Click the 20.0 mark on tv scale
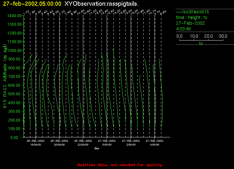The height and width of the screenshot is (169, 234). (208, 36)
